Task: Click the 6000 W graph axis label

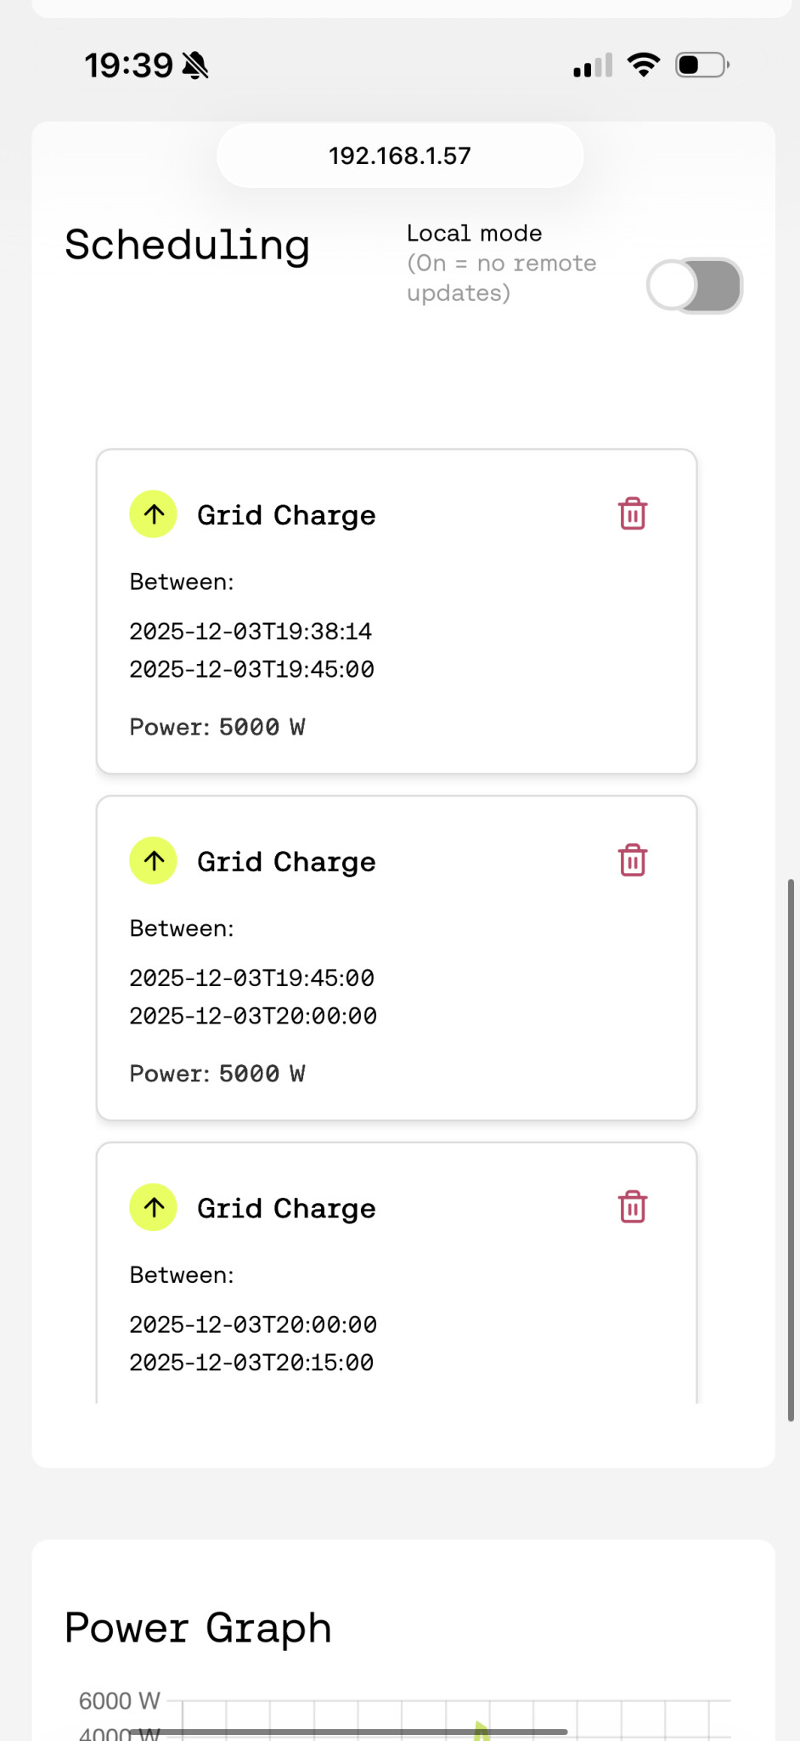Action: pyautogui.click(x=119, y=1700)
